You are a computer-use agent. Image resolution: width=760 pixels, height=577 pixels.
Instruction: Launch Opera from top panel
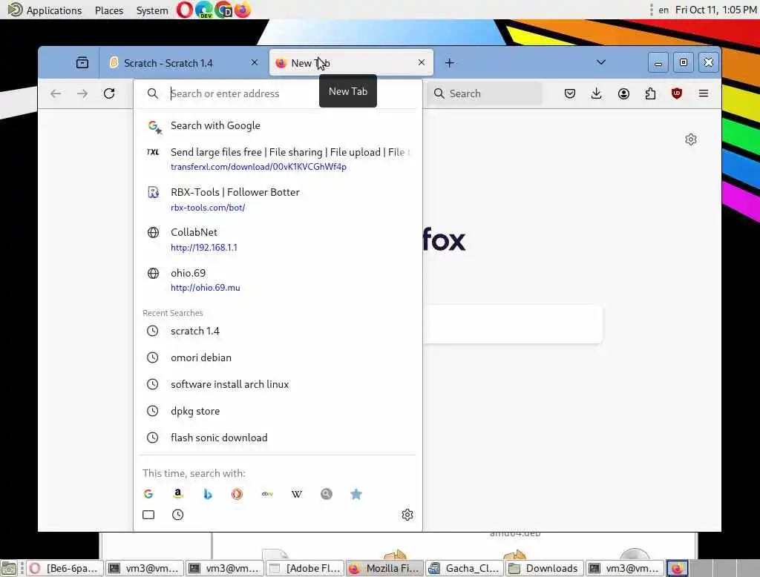pyautogui.click(x=184, y=10)
